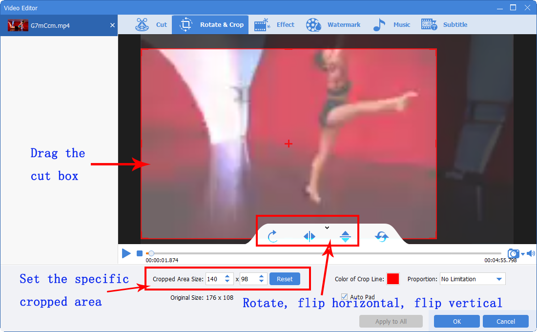Open the Effect tab

pyautogui.click(x=274, y=25)
